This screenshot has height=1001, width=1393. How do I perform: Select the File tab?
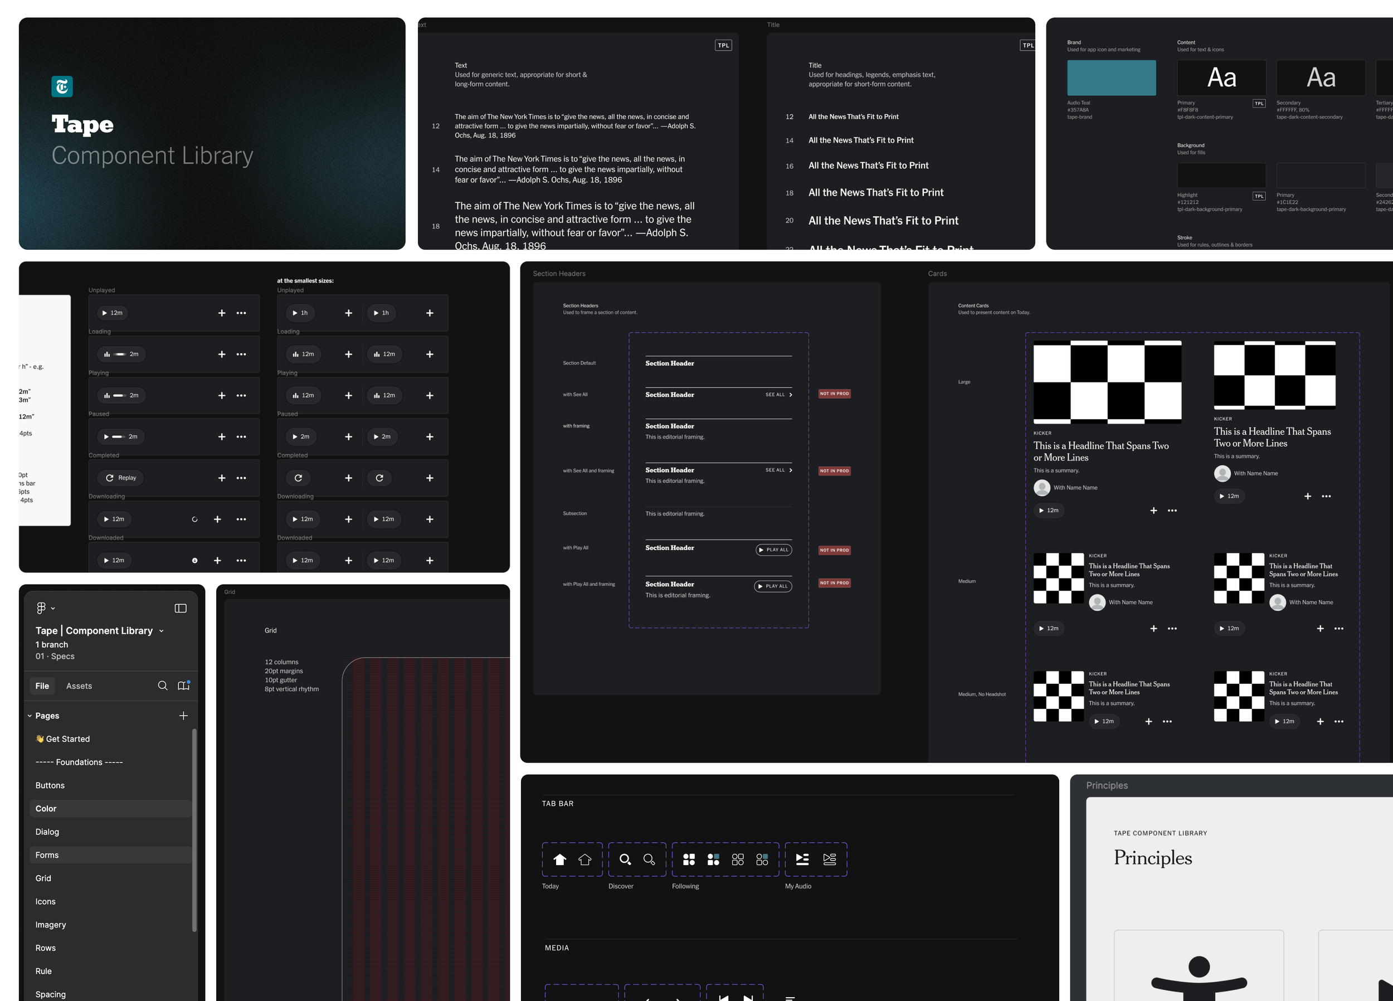tap(42, 686)
